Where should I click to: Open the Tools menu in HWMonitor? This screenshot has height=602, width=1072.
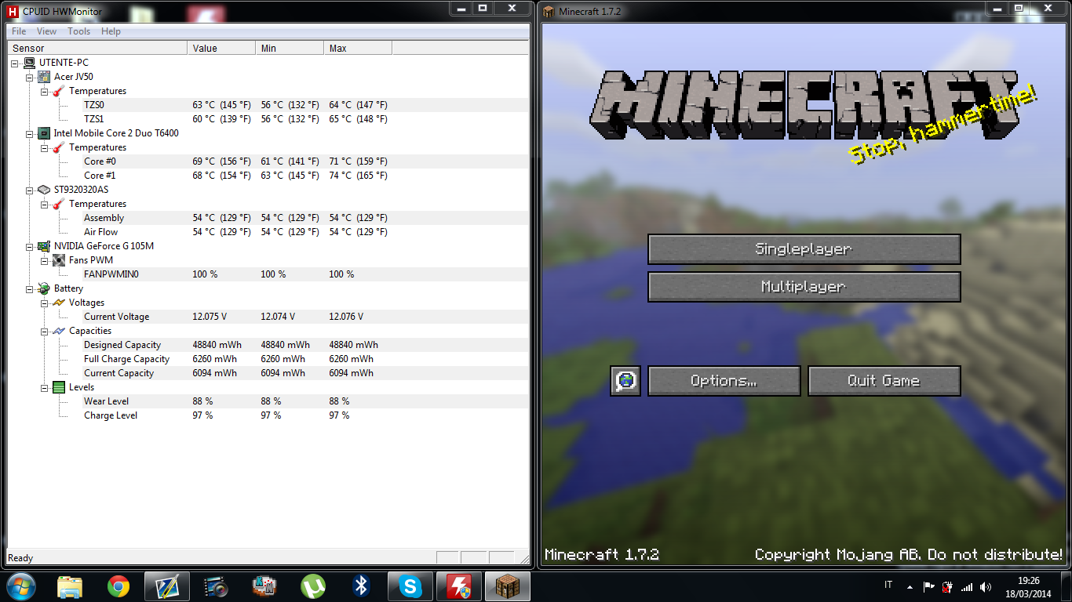coord(78,31)
